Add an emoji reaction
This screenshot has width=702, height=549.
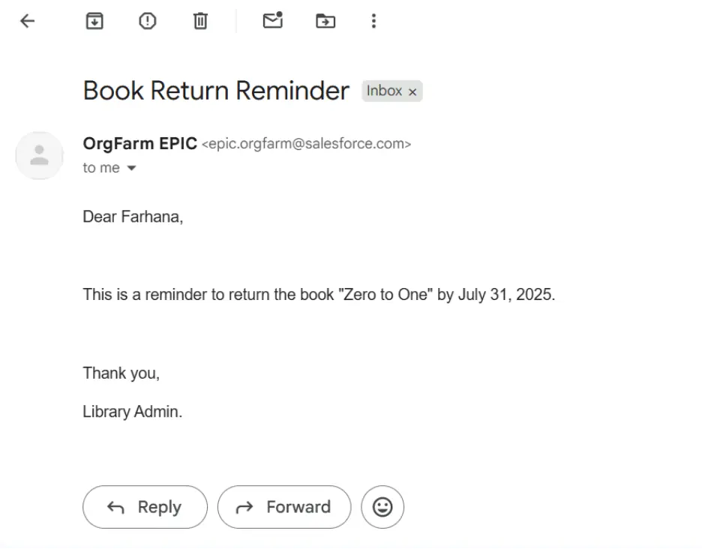pos(382,507)
